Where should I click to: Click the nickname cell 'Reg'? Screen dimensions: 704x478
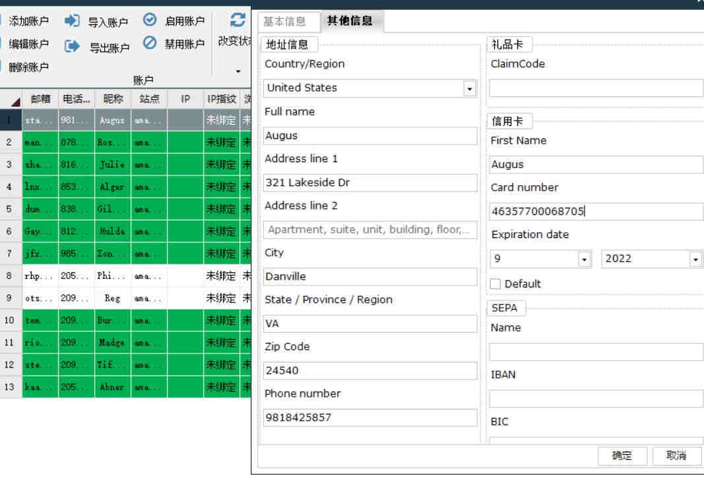tap(113, 298)
